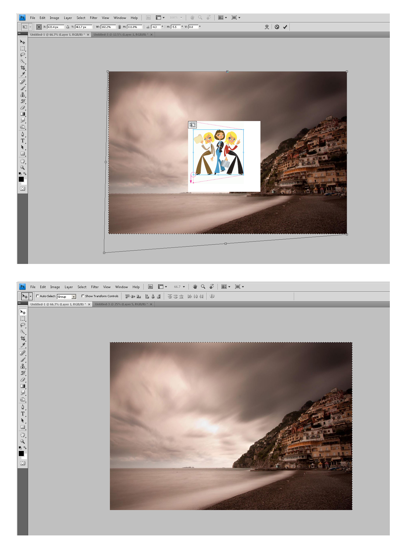
Task: Switch to the Untitled-3 @ 25% tab
Action: pos(121,304)
